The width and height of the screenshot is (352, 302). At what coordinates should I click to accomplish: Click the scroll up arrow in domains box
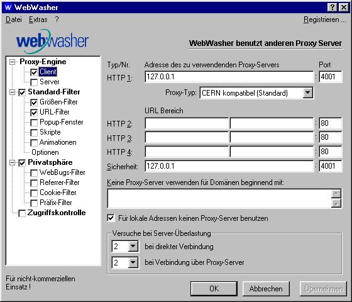(x=336, y=194)
